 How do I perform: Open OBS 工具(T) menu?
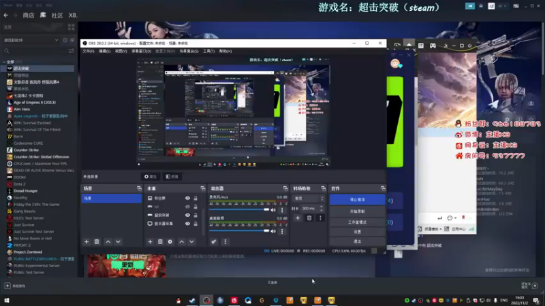[208, 51]
